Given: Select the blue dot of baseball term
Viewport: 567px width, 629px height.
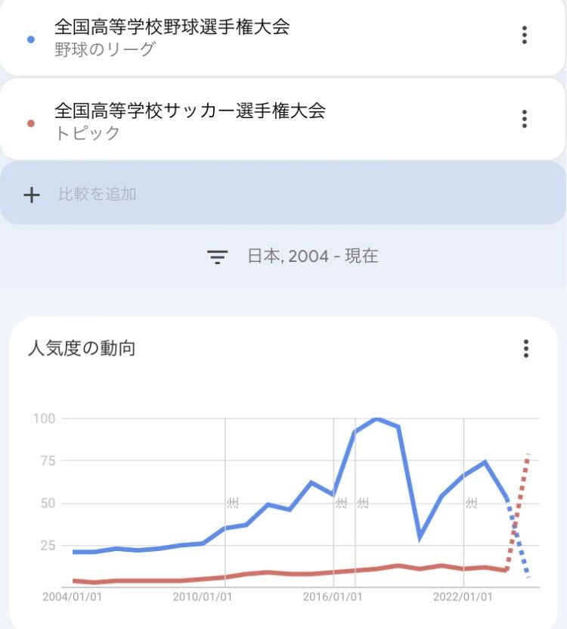Looking at the screenshot, I should pos(31,39).
